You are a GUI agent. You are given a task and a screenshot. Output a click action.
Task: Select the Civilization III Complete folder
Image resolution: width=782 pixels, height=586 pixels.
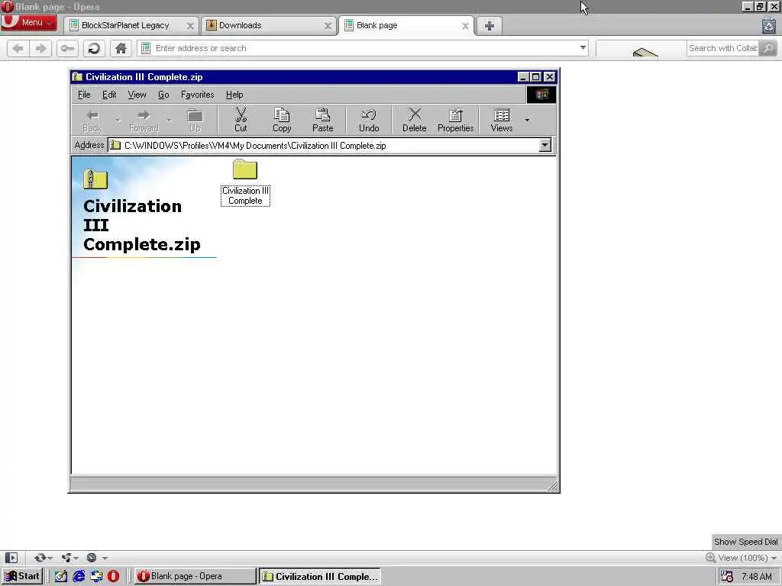coord(245,182)
